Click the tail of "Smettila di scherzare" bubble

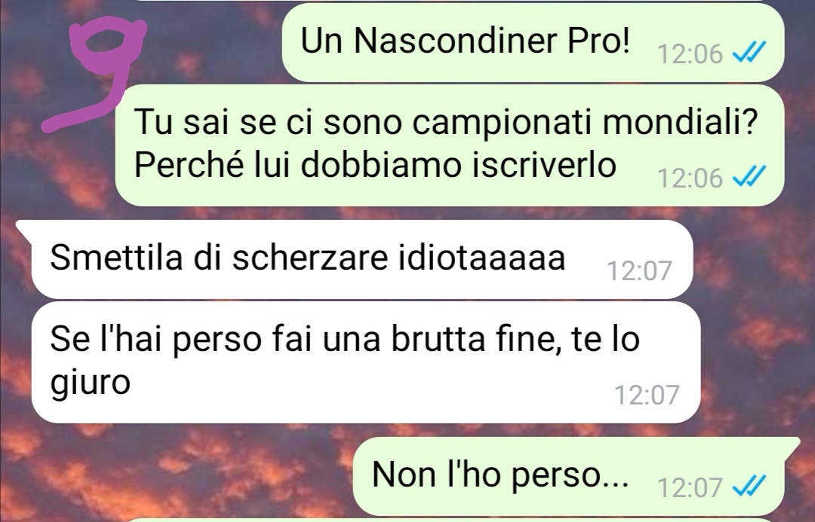[x=24, y=230]
